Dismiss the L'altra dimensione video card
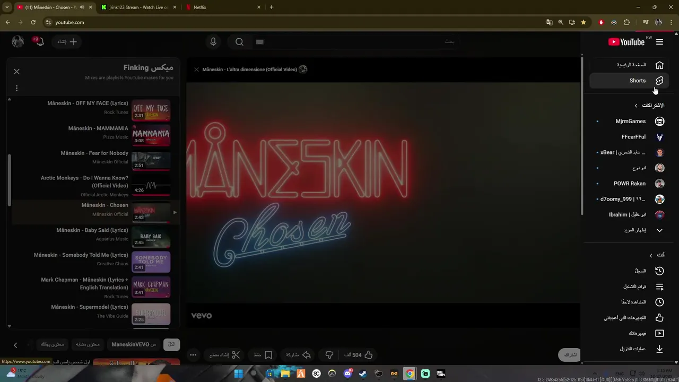 click(196, 70)
